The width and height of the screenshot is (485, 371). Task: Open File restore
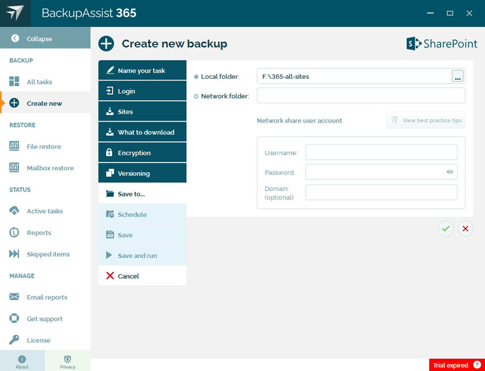(45, 146)
